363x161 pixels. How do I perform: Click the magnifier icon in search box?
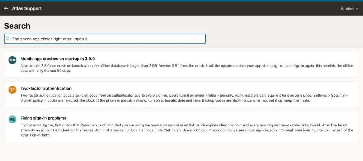(x=8, y=39)
